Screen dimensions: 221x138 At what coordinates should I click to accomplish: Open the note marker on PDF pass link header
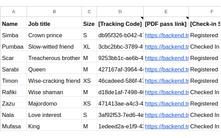click(x=187, y=18)
